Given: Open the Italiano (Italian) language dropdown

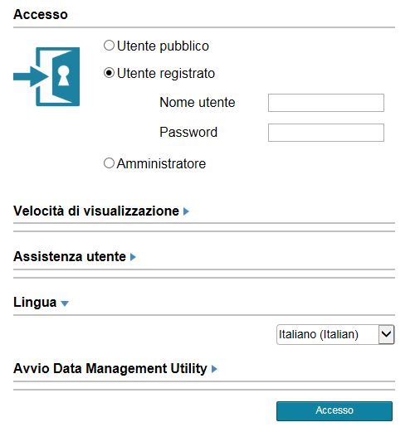Looking at the screenshot, I should pos(335,334).
